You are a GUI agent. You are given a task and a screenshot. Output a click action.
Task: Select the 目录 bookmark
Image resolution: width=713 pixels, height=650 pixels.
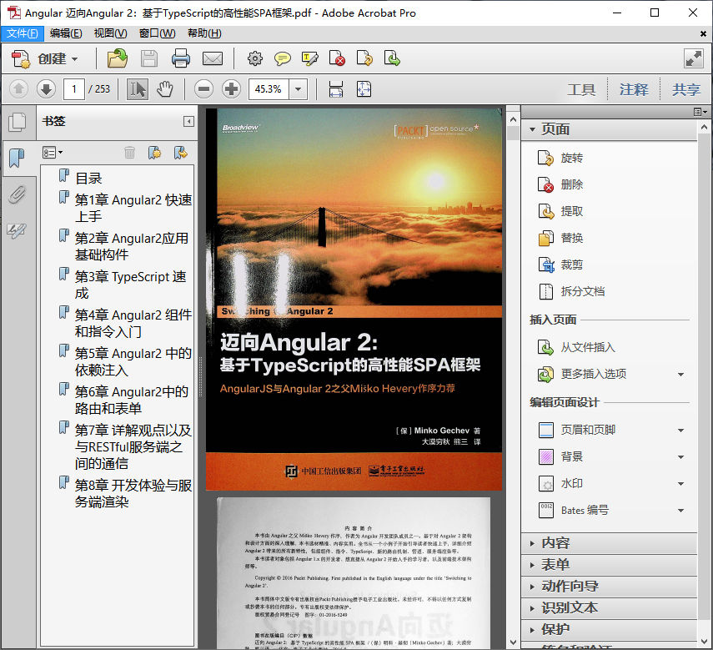[x=88, y=179]
